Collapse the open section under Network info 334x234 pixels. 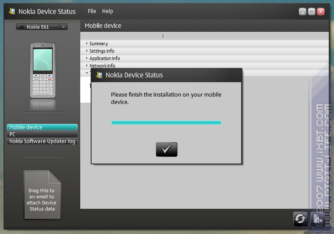87,73
